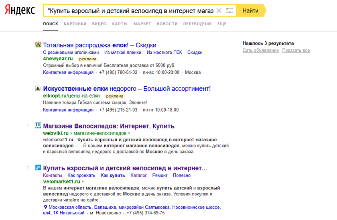Click the webviki.ru green domain link
Viewport: 337px width, 220px height.
[56, 133]
